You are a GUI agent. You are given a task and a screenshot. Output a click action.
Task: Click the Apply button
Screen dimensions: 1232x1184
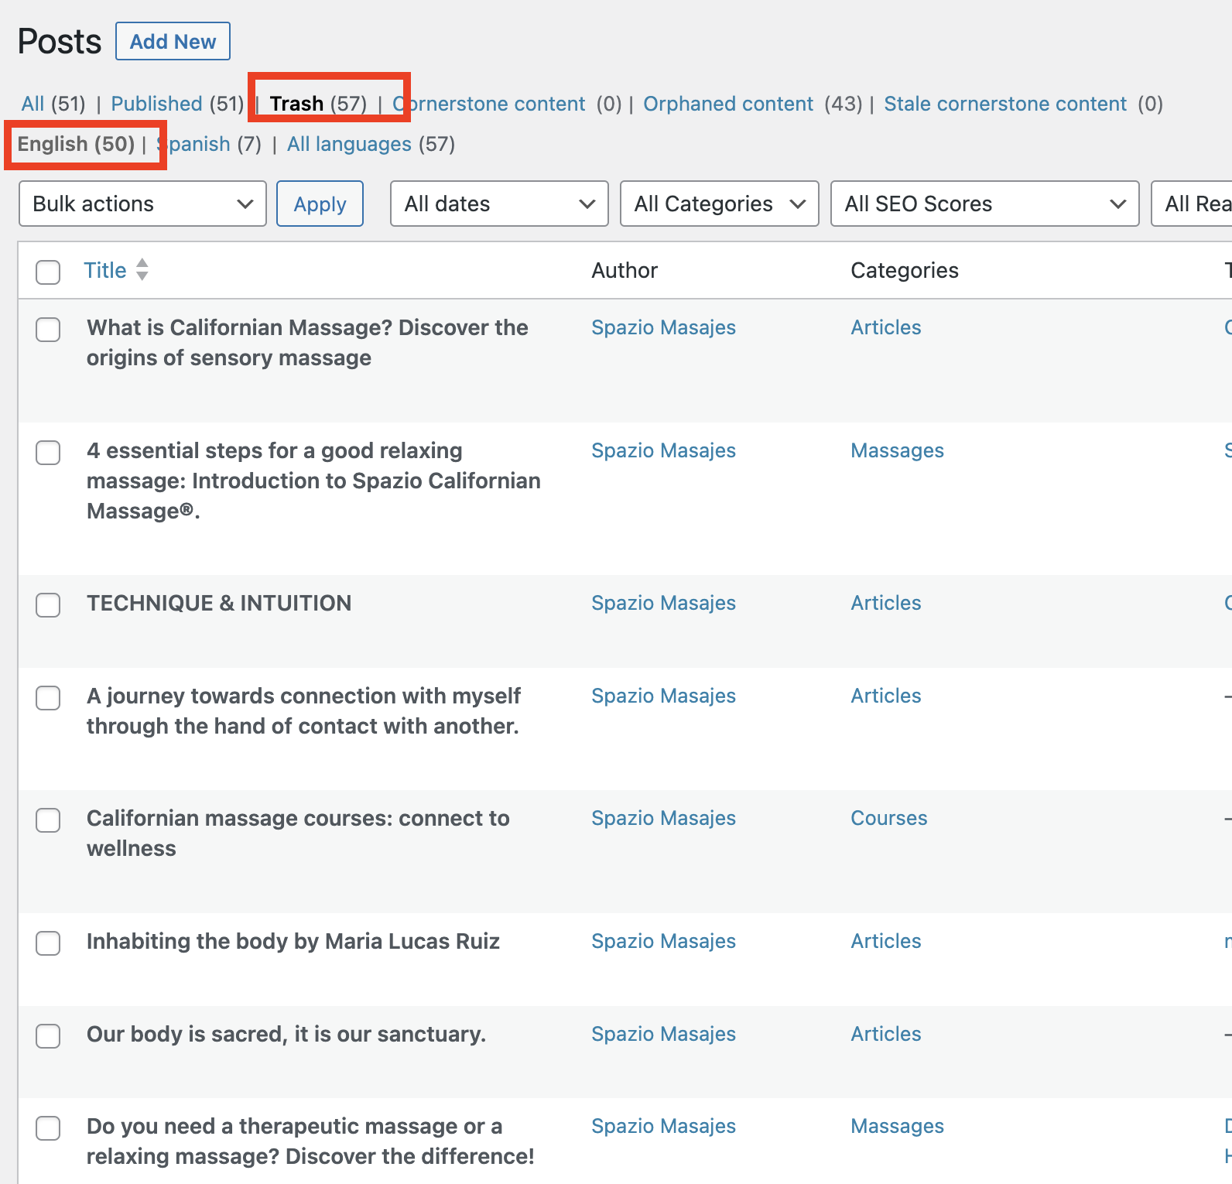click(x=320, y=204)
